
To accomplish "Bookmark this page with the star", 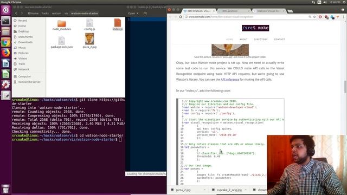I will tap(314, 17).
